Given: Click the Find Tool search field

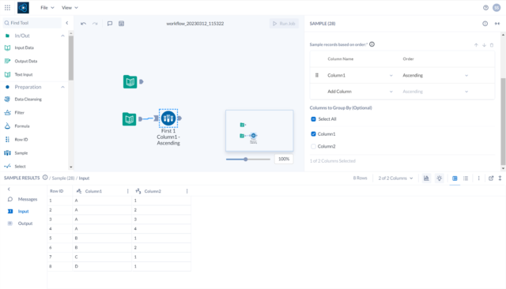Looking at the screenshot, I should 32,23.
